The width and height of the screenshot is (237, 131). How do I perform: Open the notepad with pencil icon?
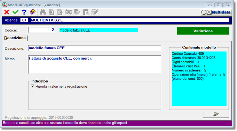point(94,12)
